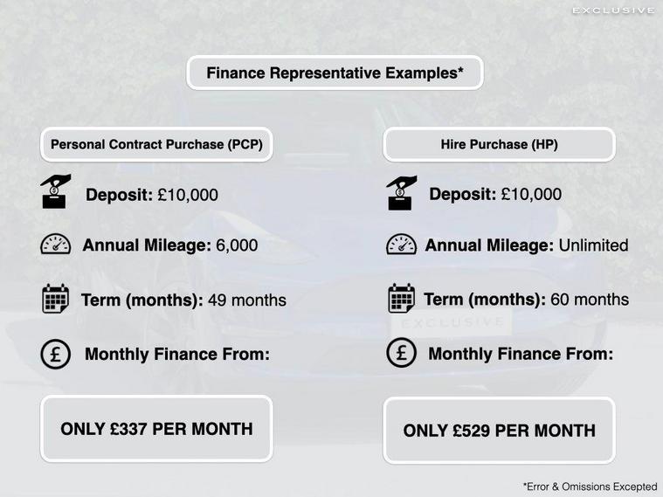
Task: Click the ONLY £337 PER MONTH box
Action: click(156, 429)
